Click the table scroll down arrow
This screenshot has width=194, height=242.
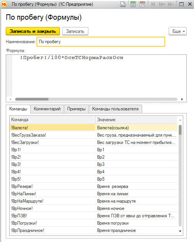coord(180,231)
